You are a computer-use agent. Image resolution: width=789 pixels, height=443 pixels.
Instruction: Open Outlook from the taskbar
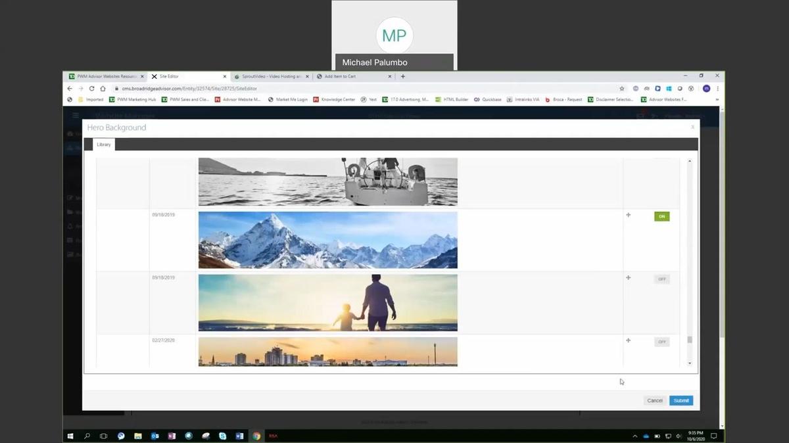pos(155,436)
